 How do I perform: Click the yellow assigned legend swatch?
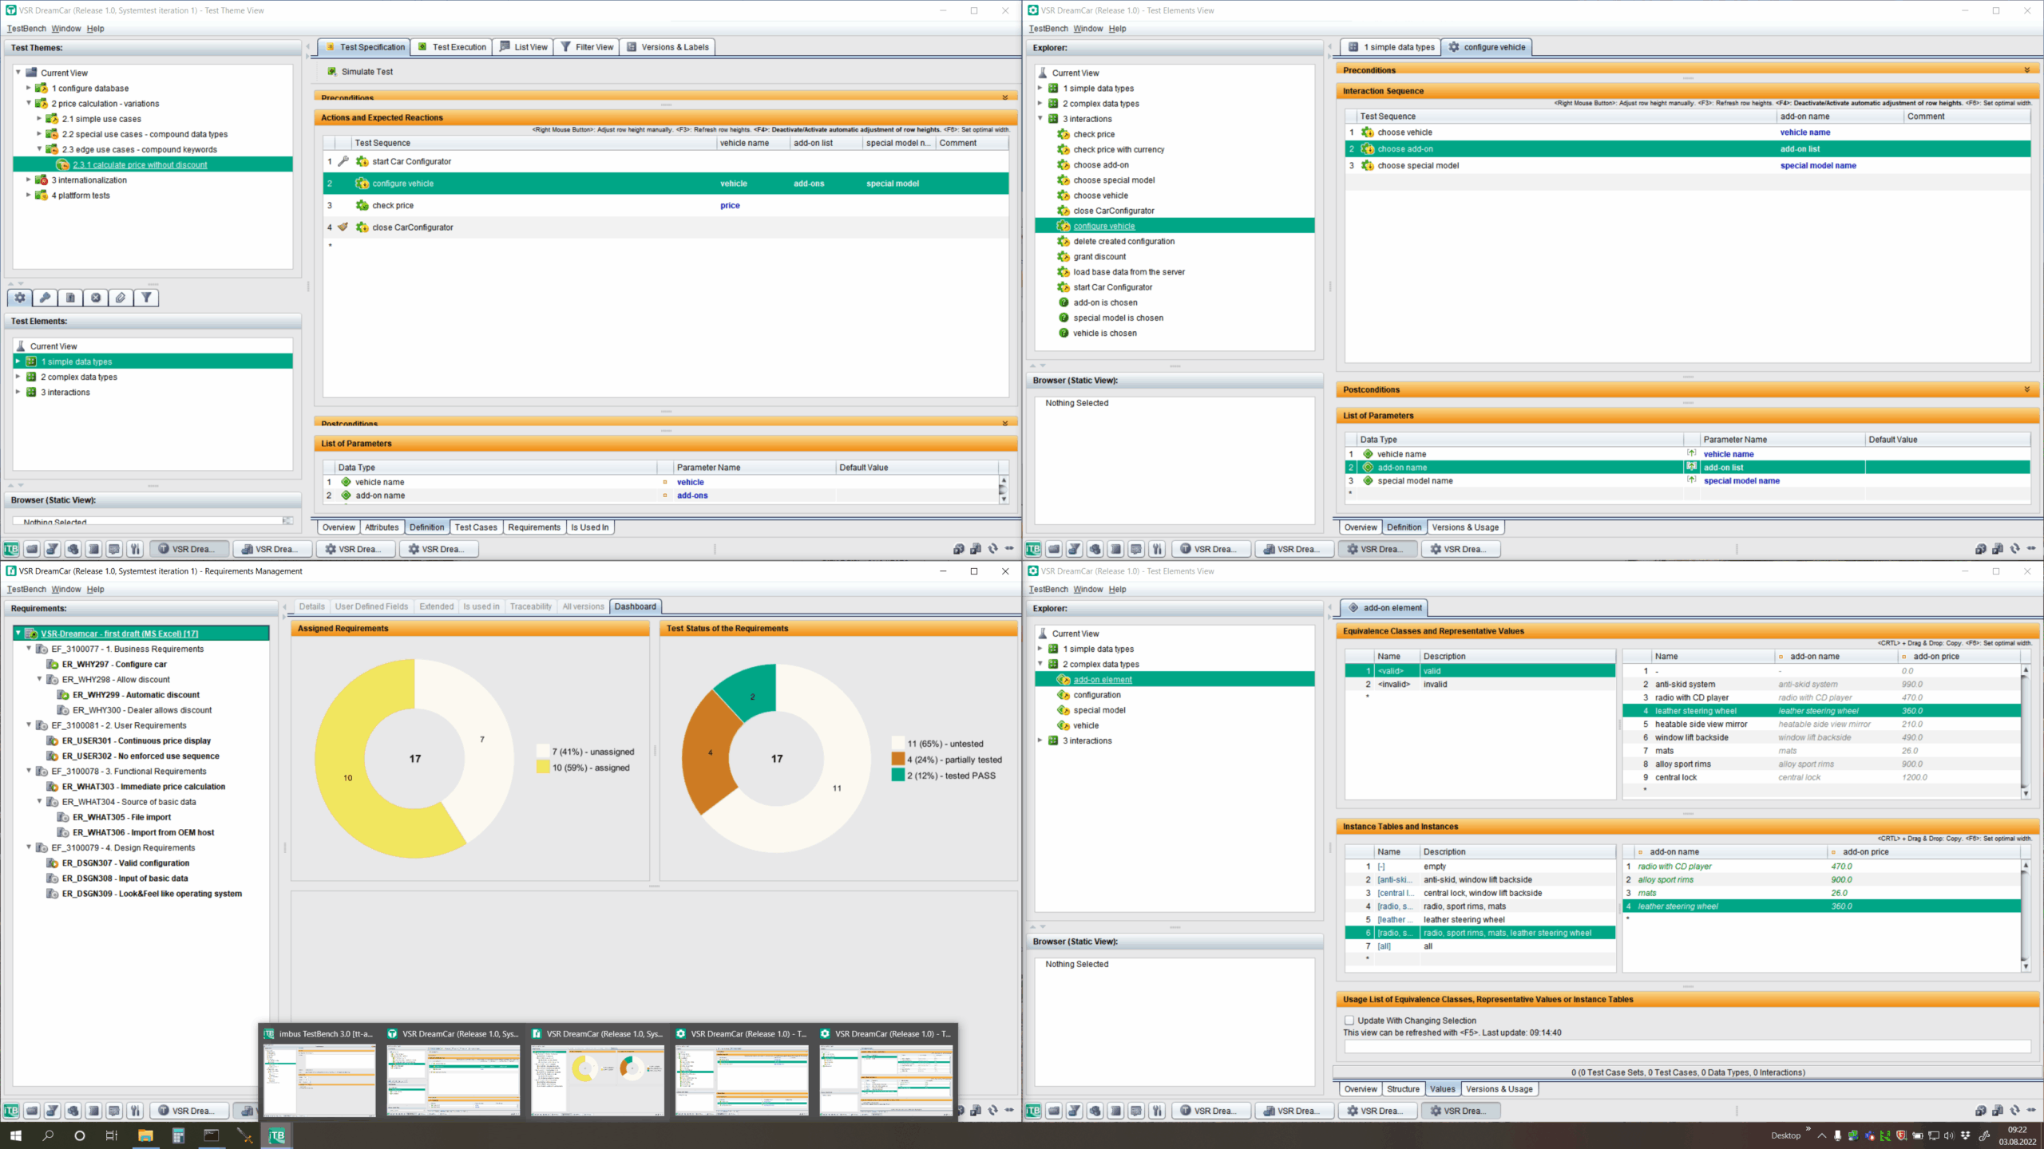[x=543, y=768]
